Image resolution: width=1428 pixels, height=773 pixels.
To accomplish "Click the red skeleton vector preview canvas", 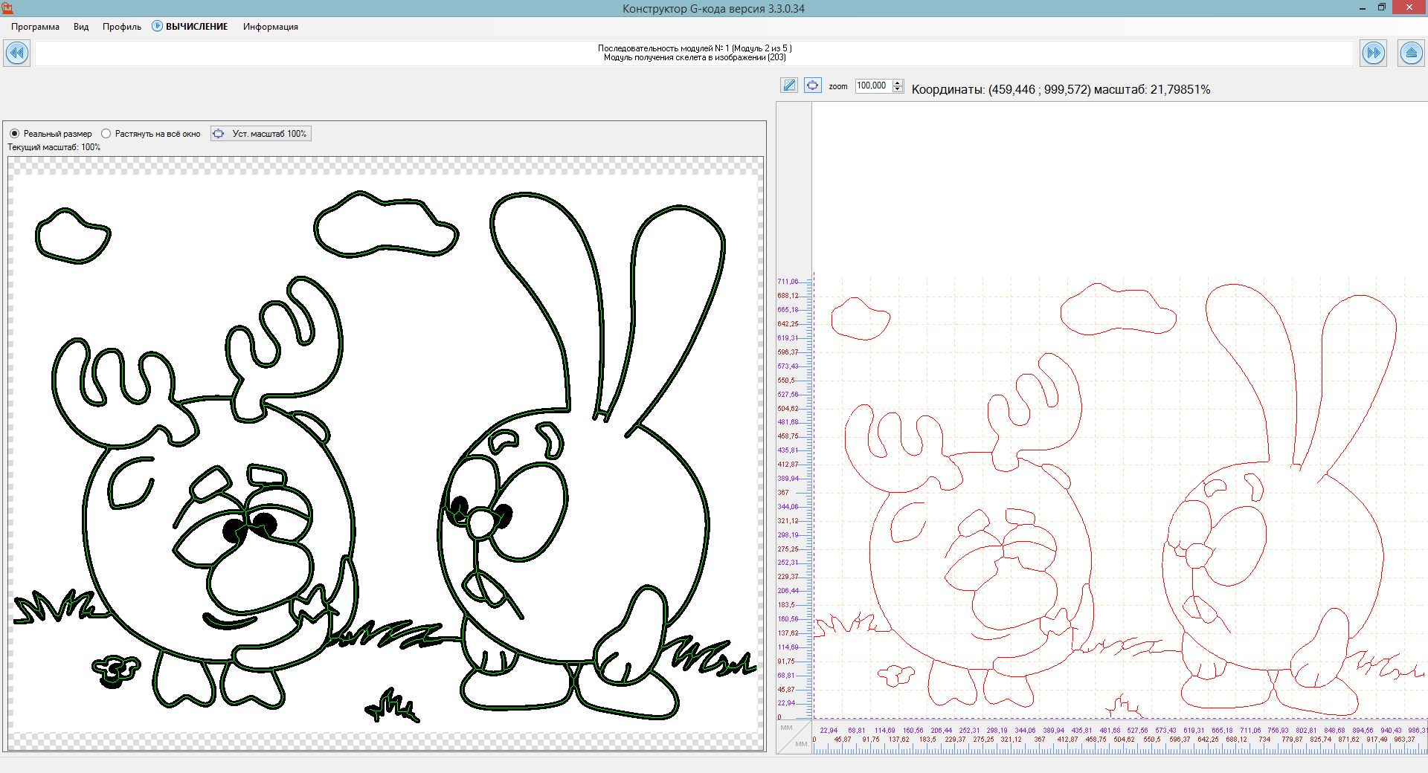I will coord(1120,410).
